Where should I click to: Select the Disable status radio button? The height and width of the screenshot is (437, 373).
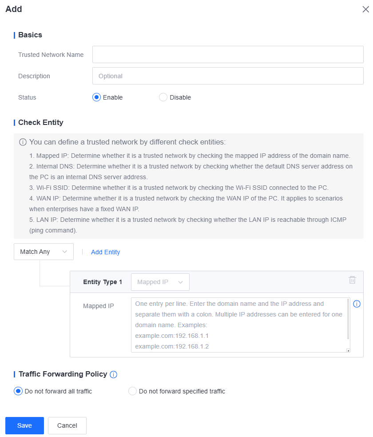pyautogui.click(x=163, y=97)
